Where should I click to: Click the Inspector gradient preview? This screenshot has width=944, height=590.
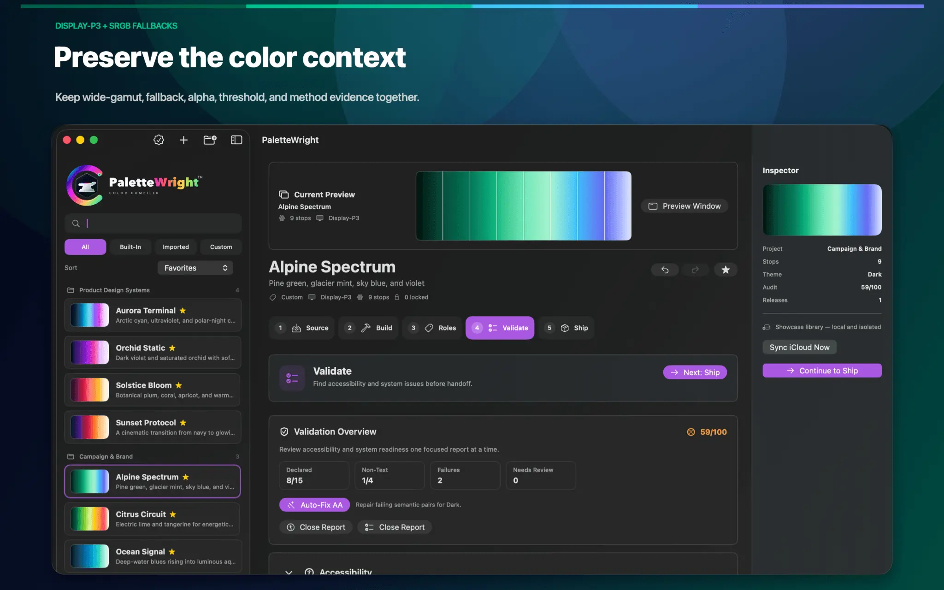(x=822, y=210)
